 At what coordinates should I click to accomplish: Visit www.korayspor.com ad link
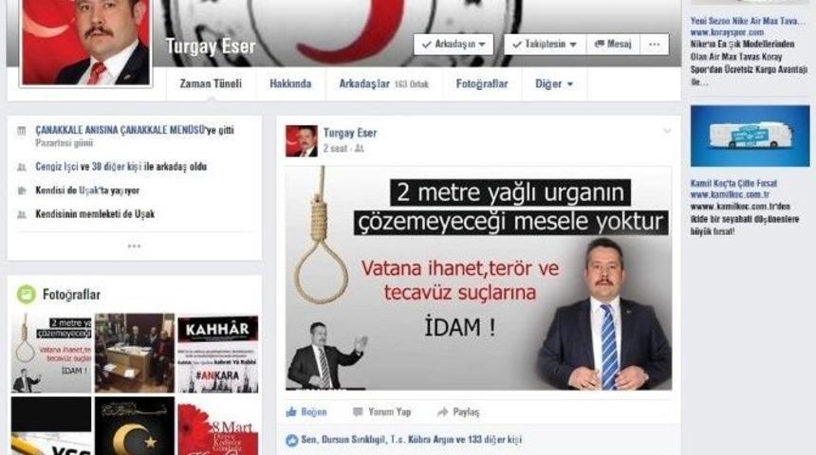tap(727, 32)
